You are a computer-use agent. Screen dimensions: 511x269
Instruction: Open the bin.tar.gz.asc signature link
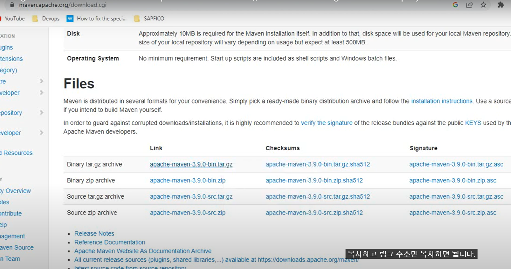click(x=456, y=164)
